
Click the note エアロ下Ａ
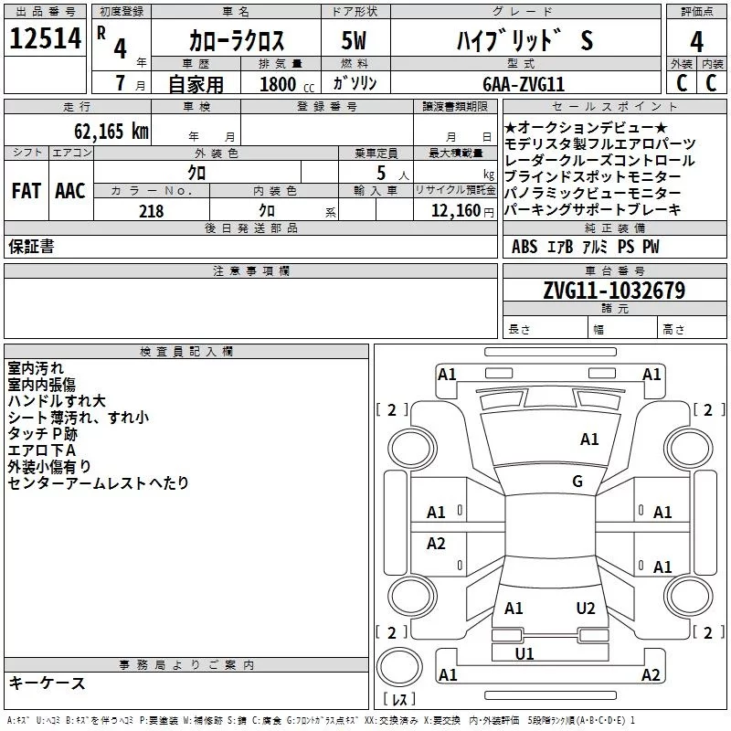[41, 450]
